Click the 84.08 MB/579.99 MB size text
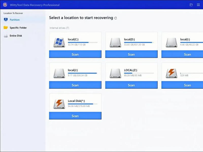 79,106
